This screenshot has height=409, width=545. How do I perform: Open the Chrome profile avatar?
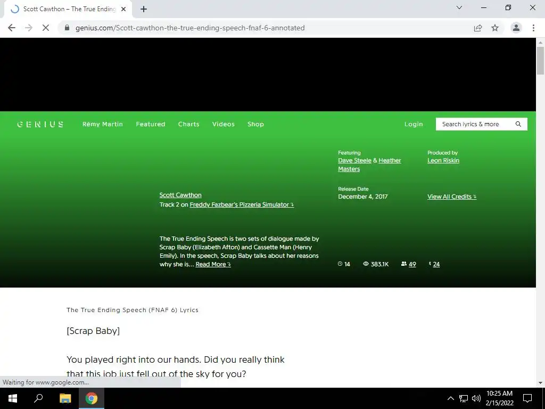(x=516, y=28)
